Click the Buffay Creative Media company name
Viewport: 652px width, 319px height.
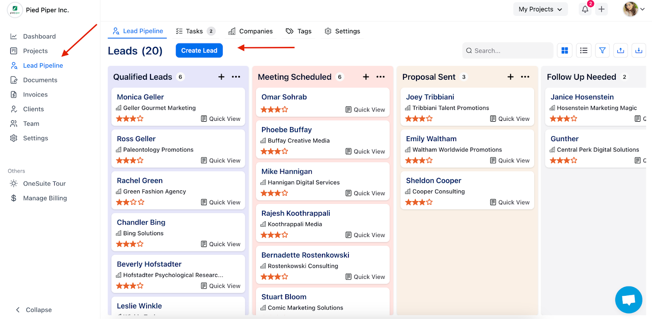click(x=299, y=140)
